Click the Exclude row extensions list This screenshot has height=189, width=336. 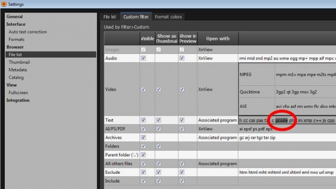287,172
